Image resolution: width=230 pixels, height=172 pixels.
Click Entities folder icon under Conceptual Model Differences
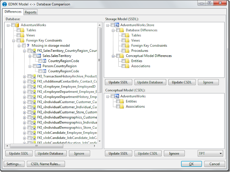pos(127,61)
